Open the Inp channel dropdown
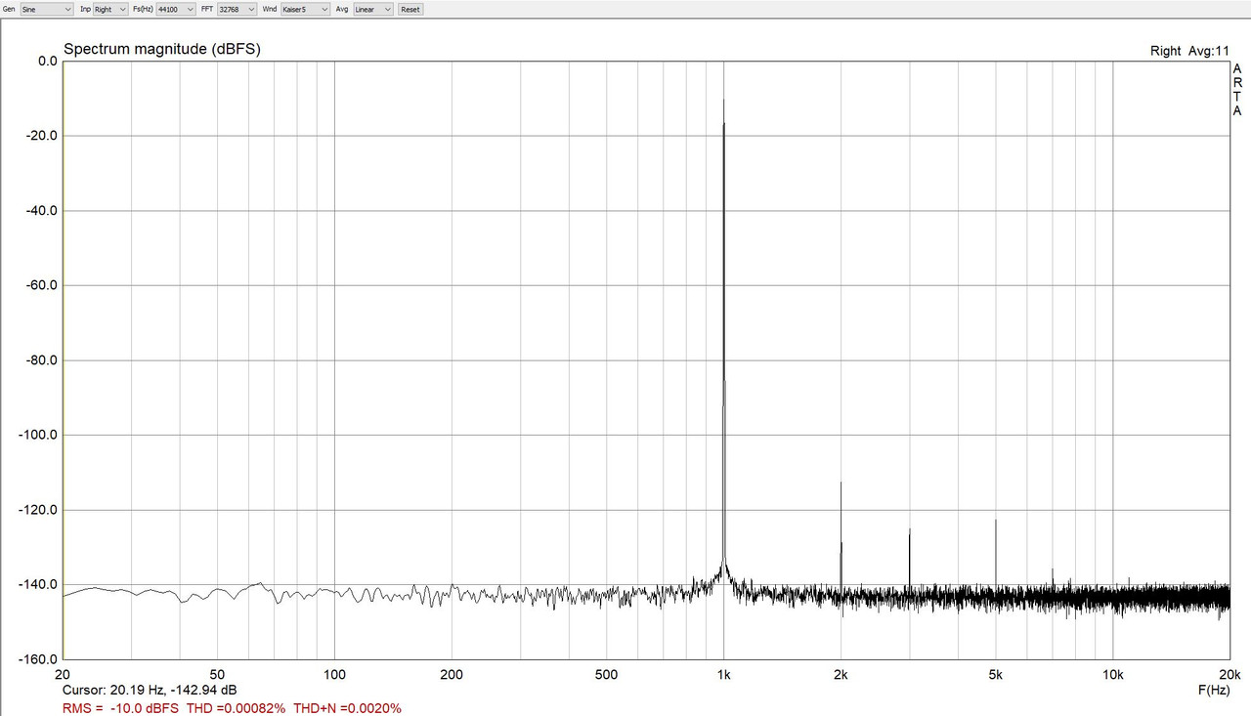 tap(109, 9)
